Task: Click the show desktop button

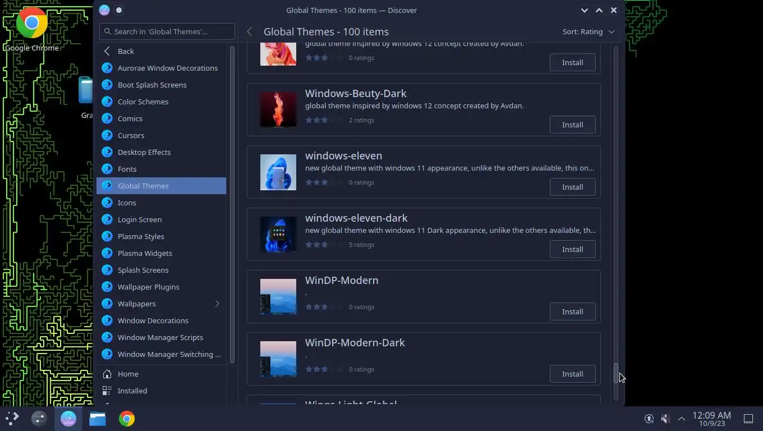Action: point(748,419)
